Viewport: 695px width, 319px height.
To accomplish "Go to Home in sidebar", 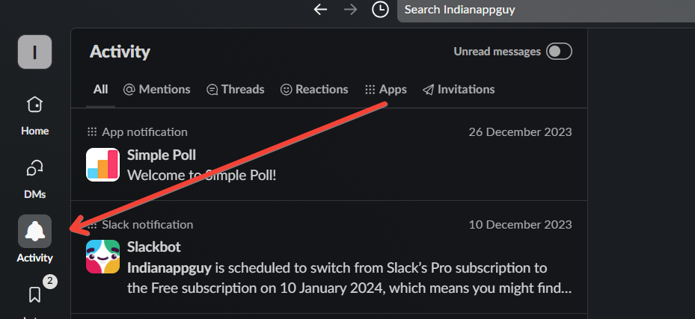I will (x=34, y=105).
